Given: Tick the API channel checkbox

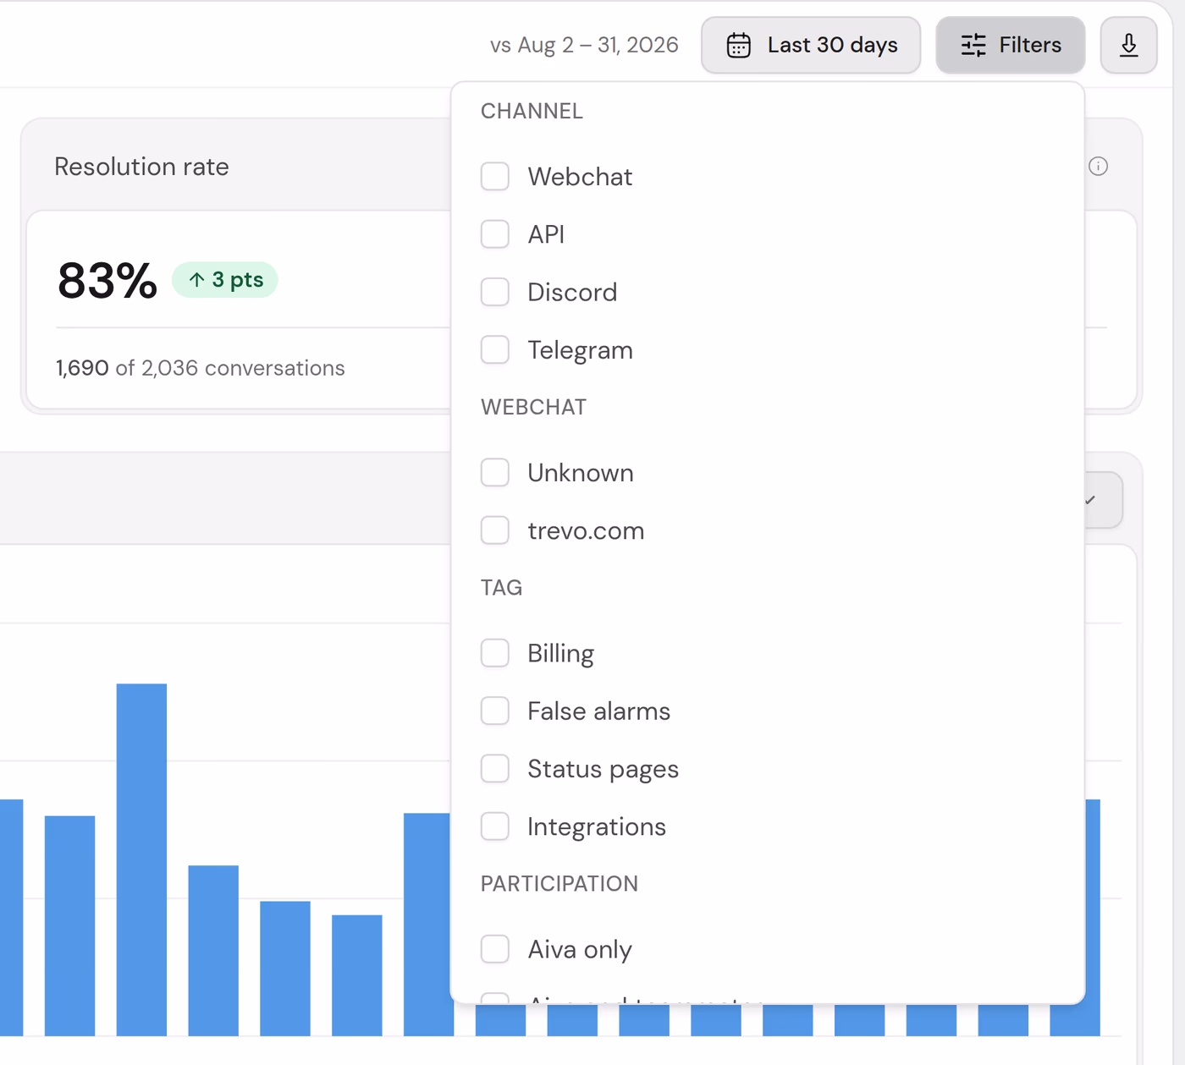Looking at the screenshot, I should (x=495, y=234).
